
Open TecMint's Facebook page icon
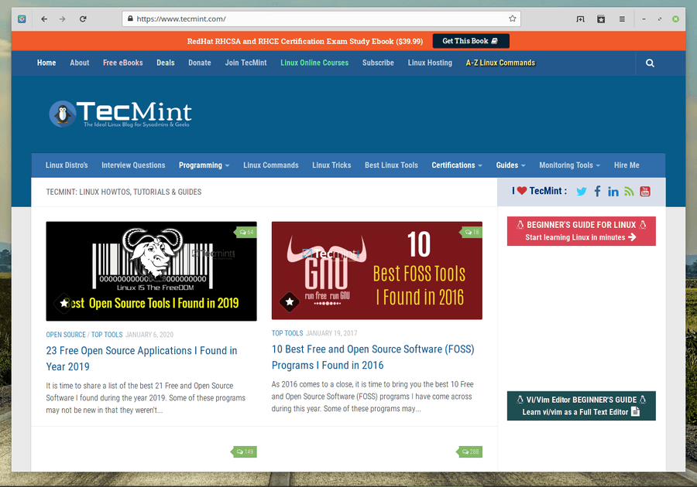pos(597,191)
